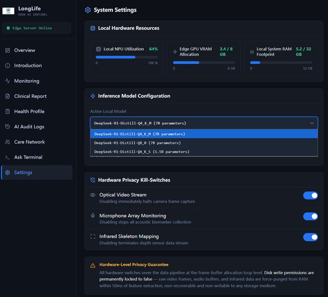
Task: Click the System Settings page title
Action: click(115, 10)
